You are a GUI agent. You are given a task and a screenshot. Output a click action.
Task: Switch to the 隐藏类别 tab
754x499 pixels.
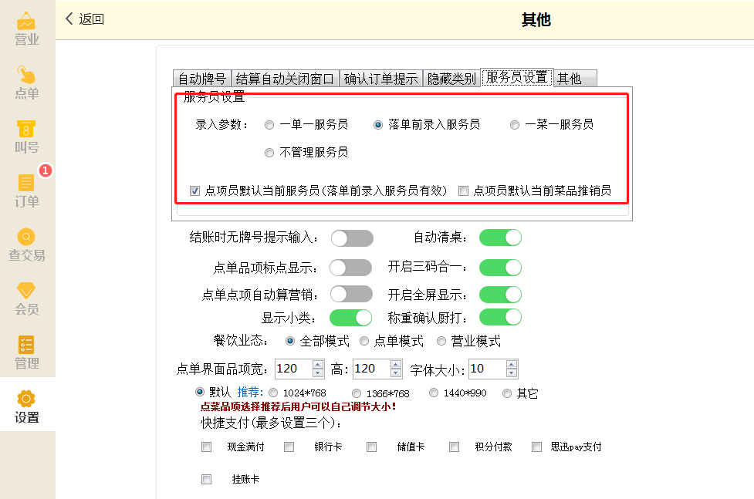click(451, 79)
